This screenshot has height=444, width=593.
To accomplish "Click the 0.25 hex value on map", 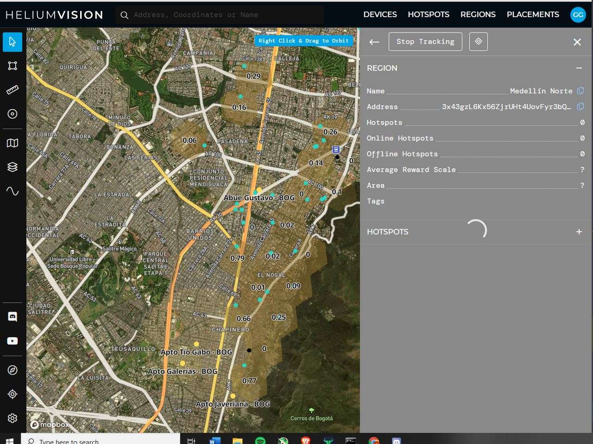I will pos(279,317).
